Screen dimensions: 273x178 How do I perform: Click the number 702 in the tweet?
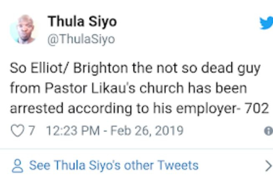coord(256,108)
